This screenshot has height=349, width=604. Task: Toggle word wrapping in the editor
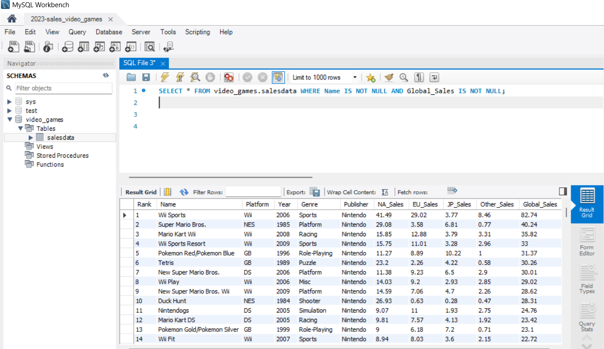[x=434, y=77]
